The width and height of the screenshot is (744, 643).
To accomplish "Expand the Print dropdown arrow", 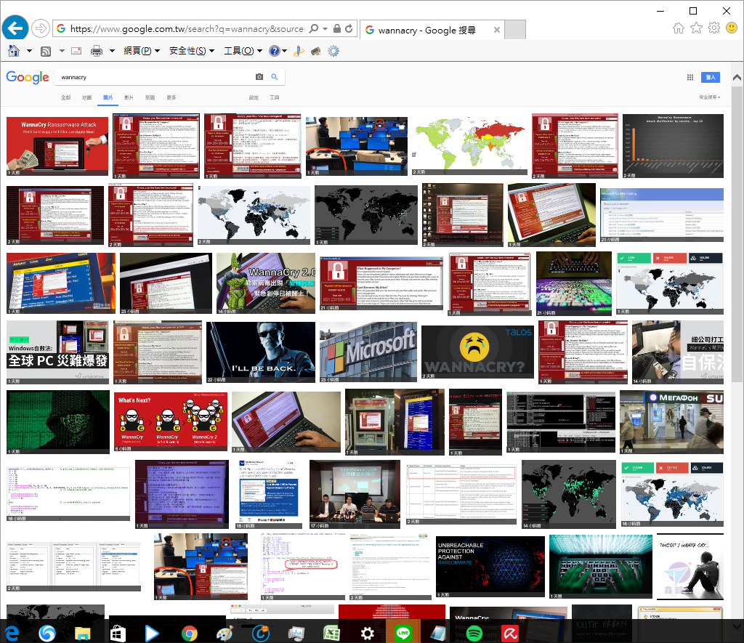I will coord(112,51).
